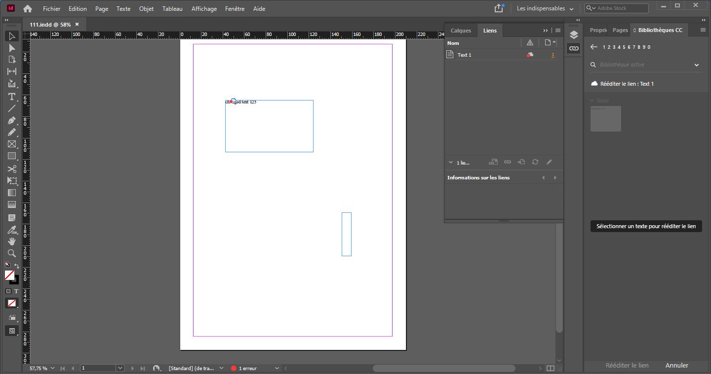Pick the Scissors tool
711x374 pixels.
click(11, 169)
